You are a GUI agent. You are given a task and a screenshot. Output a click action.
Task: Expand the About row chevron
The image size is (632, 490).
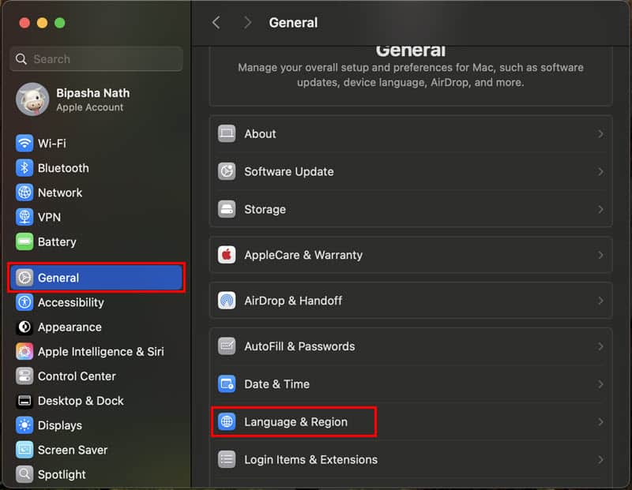point(600,134)
